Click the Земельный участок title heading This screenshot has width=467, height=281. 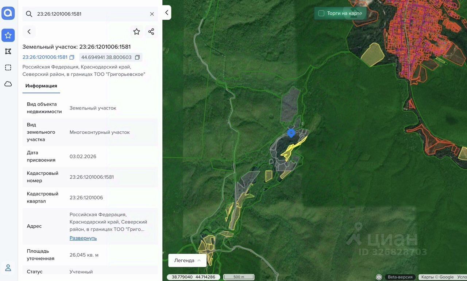pyautogui.click(x=77, y=47)
